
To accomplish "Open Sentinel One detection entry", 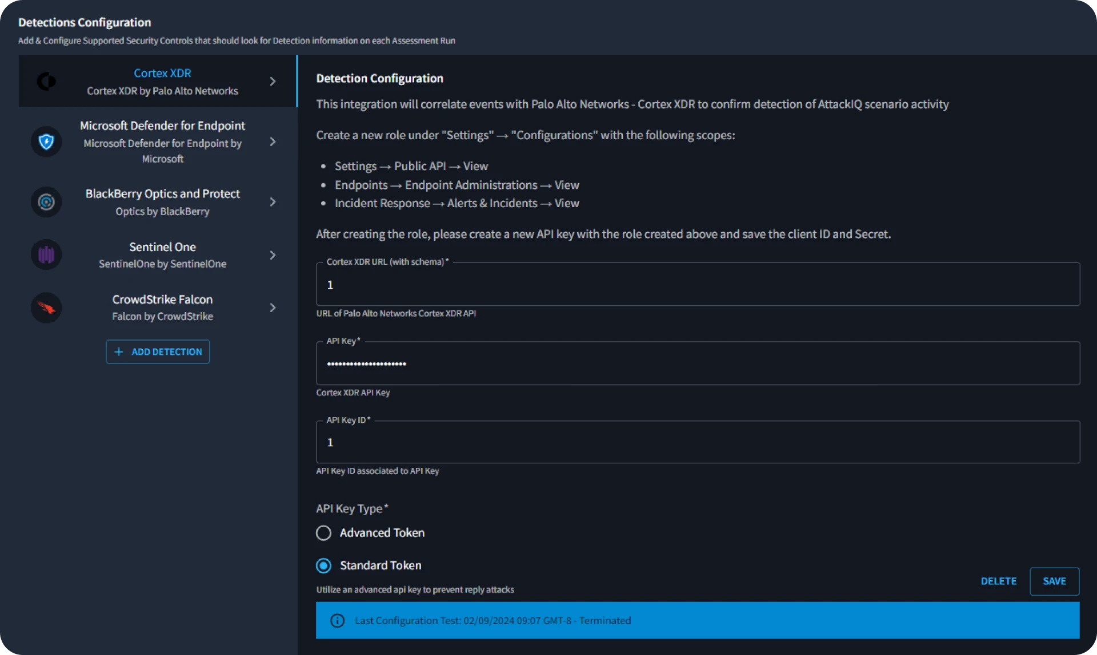I will (x=162, y=254).
